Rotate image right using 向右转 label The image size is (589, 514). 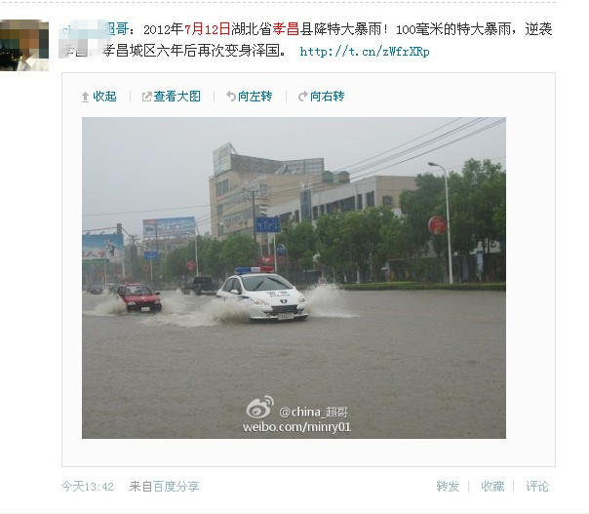(x=328, y=97)
